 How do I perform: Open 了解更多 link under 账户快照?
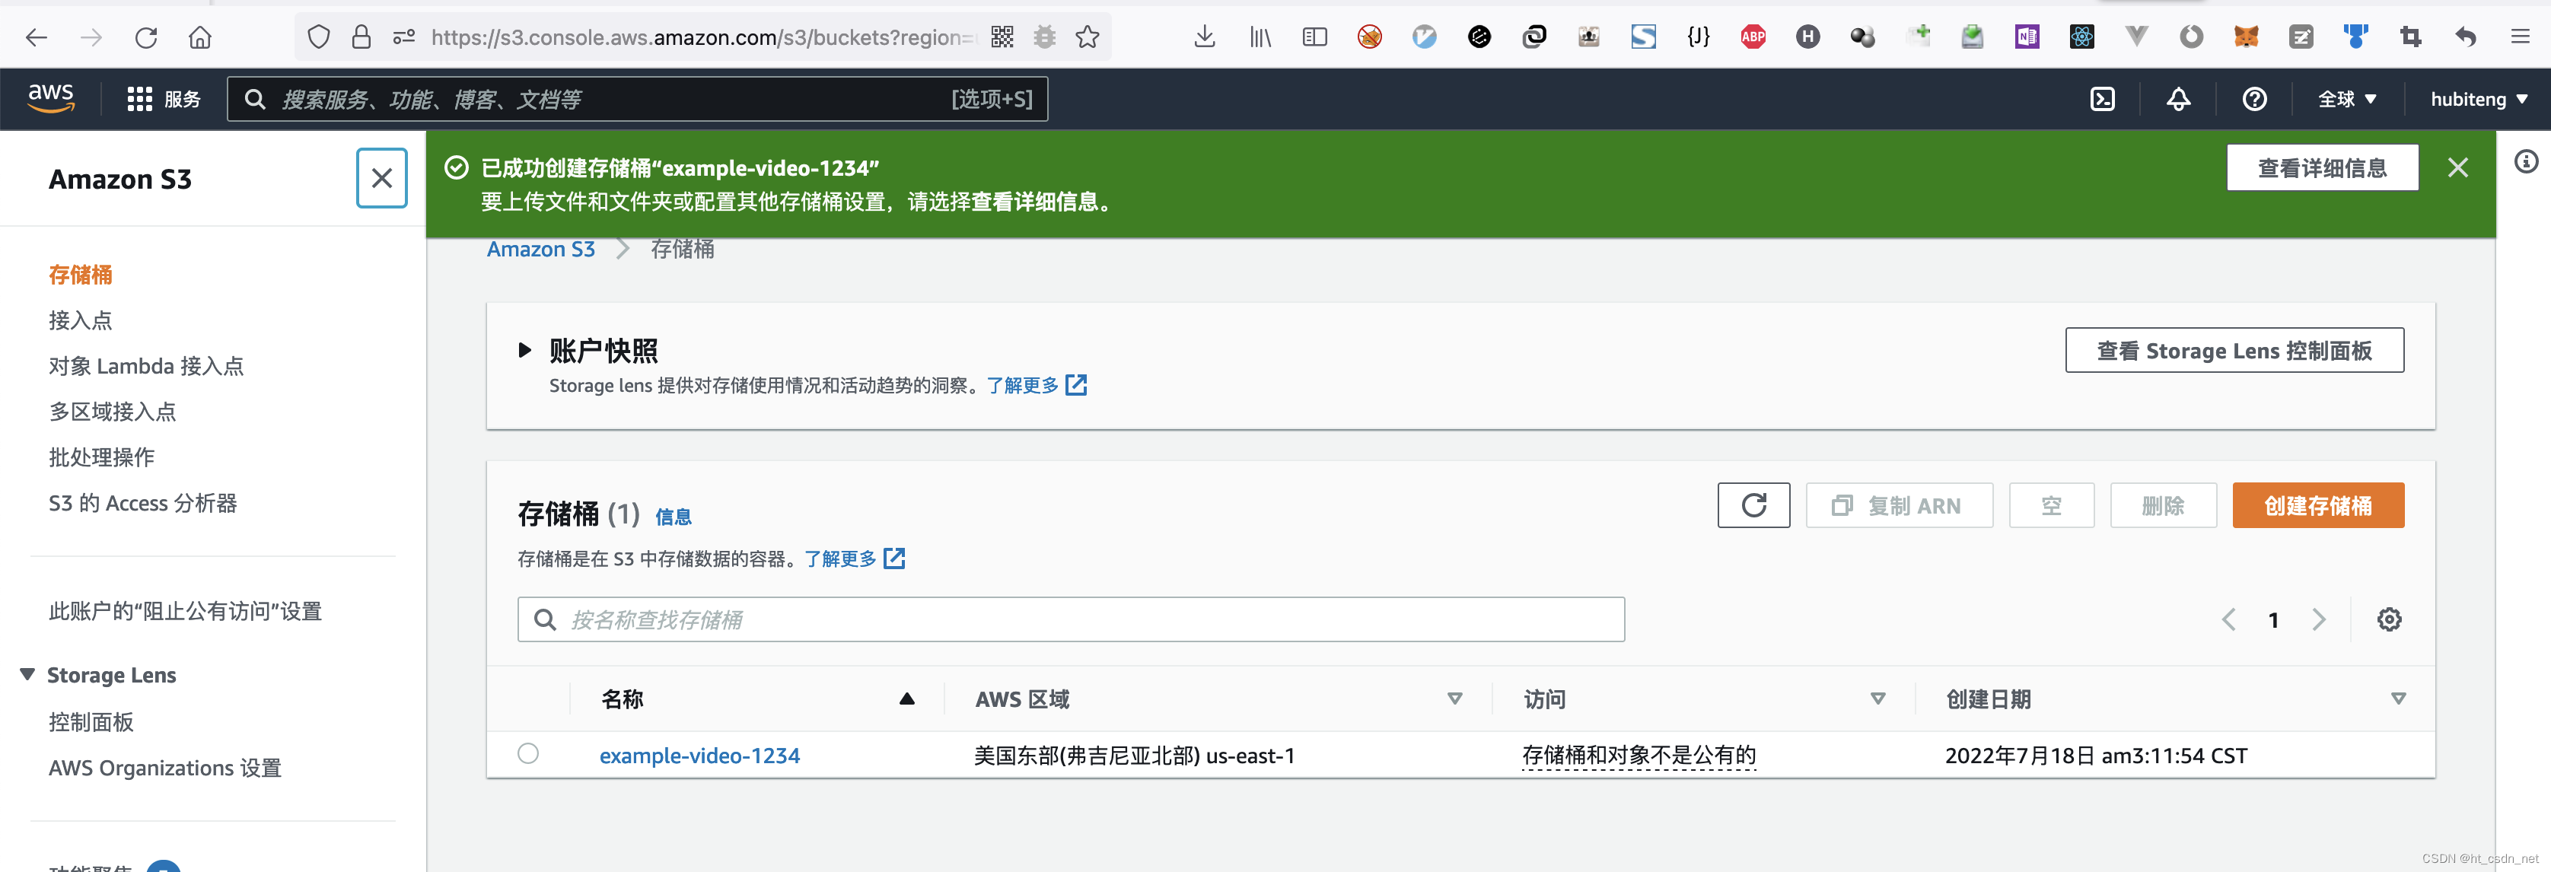tap(1036, 385)
